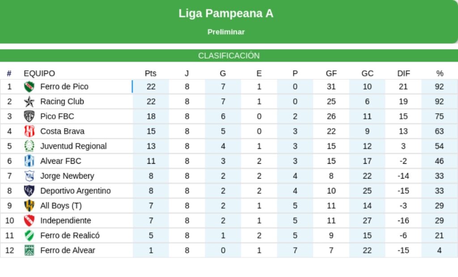
Task: Click the Ferro de Realicó crest
Action: click(29, 235)
